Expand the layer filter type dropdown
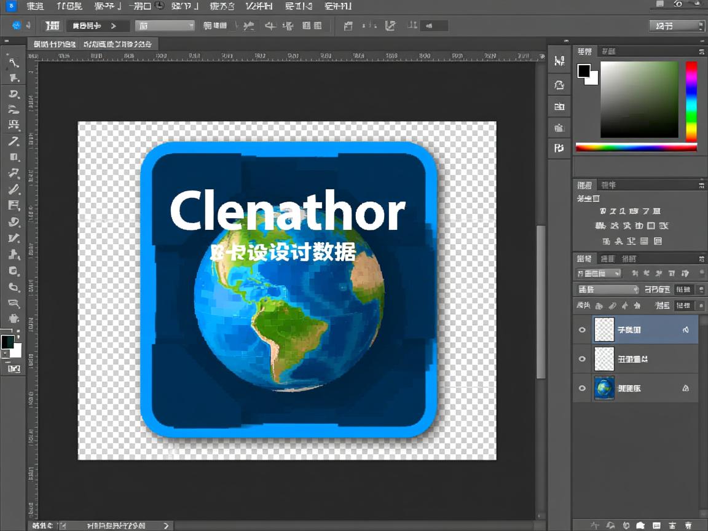 tap(599, 273)
